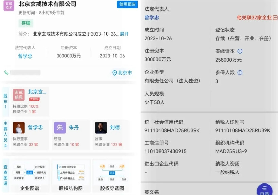Click 存续（在营、开业、在册） registration status text

click(x=243, y=38)
